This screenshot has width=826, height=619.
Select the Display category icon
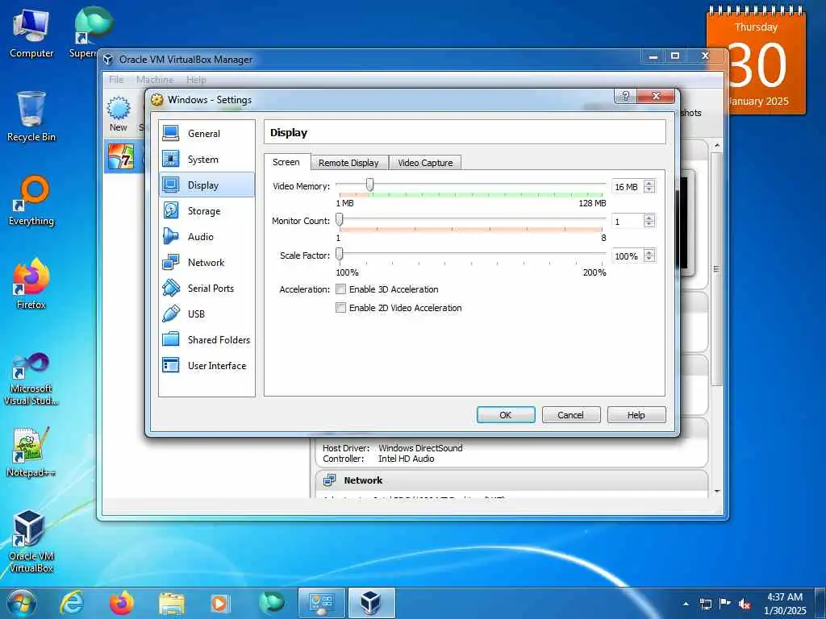coord(171,185)
